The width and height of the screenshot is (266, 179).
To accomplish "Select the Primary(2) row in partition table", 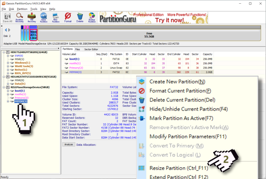I will click(x=137, y=68).
